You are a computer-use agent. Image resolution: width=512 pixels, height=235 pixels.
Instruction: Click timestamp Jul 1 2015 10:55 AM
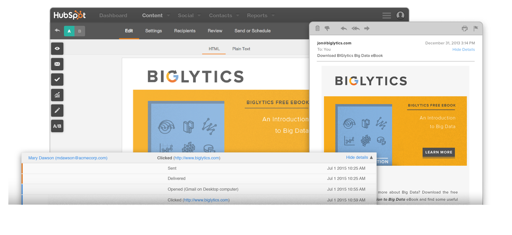coord(346,189)
